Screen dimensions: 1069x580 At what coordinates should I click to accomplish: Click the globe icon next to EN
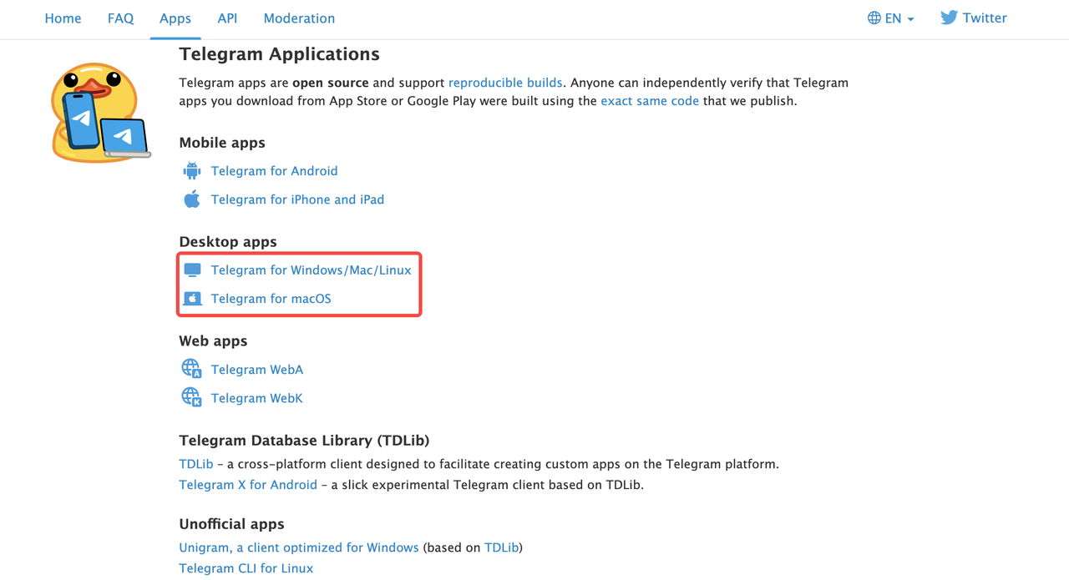874,18
